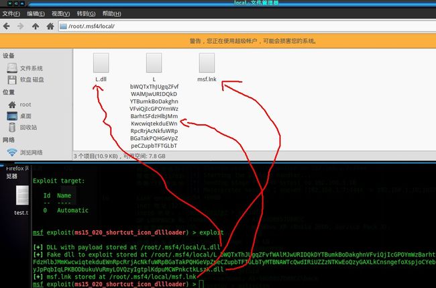Open 文件系统 in the sidebar
The width and height of the screenshot is (436, 288).
coord(25,68)
